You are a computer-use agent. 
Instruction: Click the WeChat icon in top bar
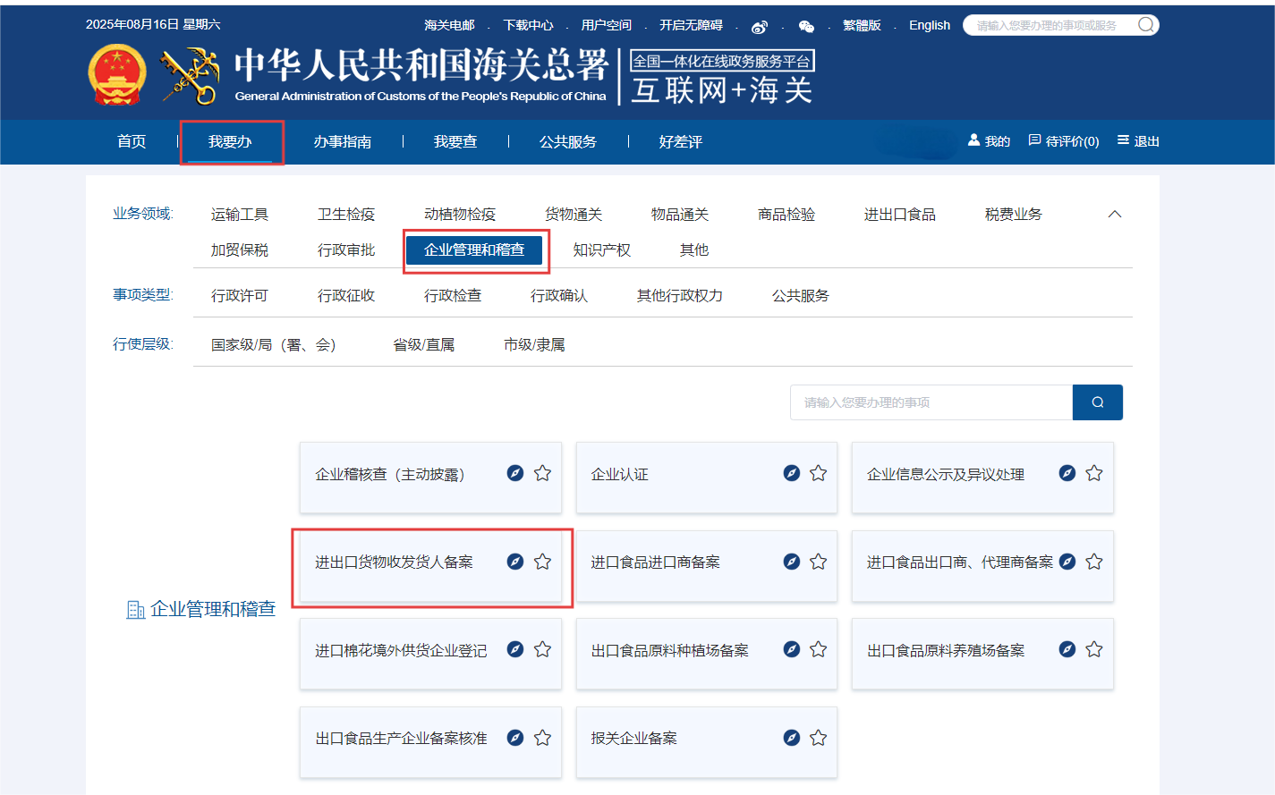click(x=806, y=27)
